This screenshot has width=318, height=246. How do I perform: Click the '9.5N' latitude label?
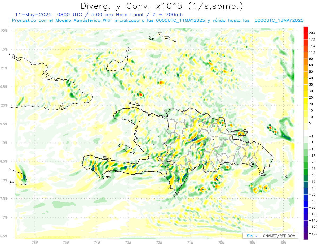pyautogui.click(x=4, y=124)
